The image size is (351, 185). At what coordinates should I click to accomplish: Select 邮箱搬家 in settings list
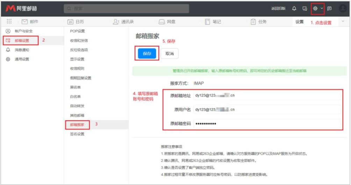click(77, 124)
